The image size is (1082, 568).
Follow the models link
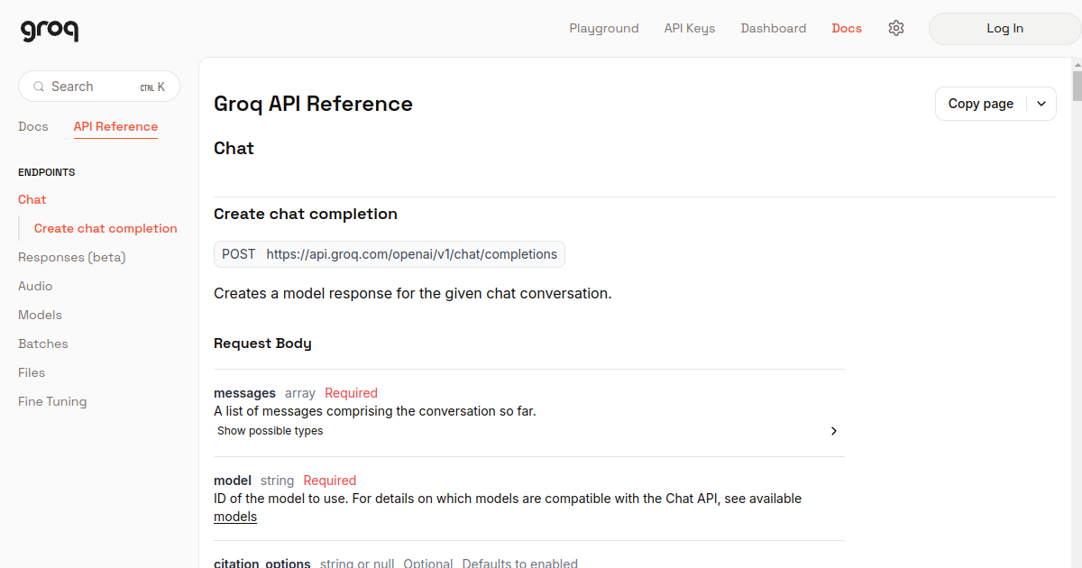click(235, 517)
